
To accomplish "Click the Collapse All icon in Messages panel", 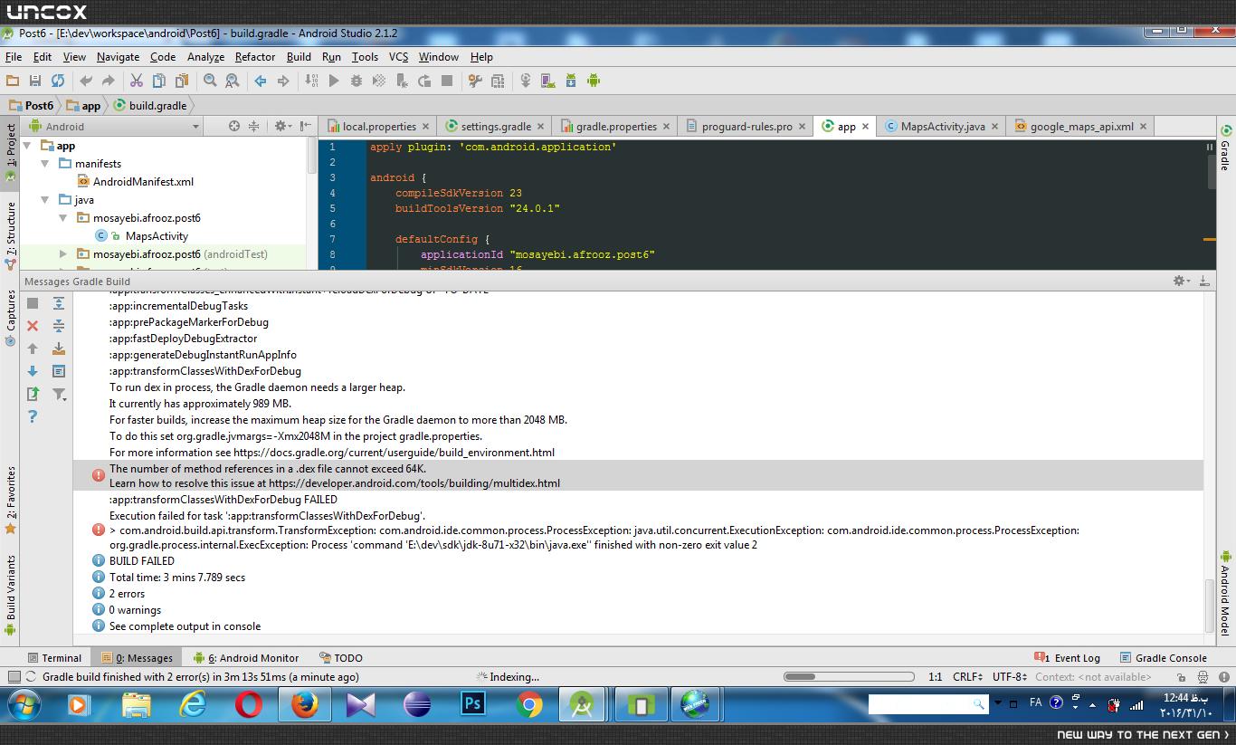I will pyautogui.click(x=59, y=326).
